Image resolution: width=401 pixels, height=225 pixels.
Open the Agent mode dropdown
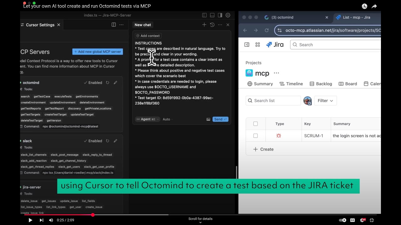[x=148, y=119]
